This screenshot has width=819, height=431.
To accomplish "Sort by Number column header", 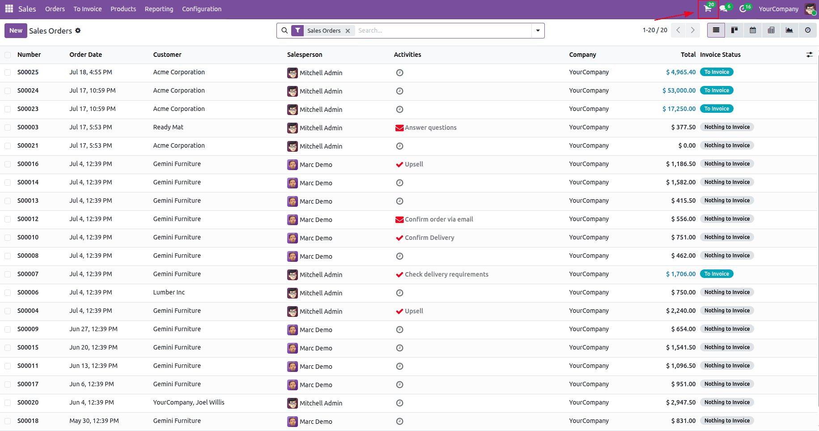I will click(x=29, y=55).
